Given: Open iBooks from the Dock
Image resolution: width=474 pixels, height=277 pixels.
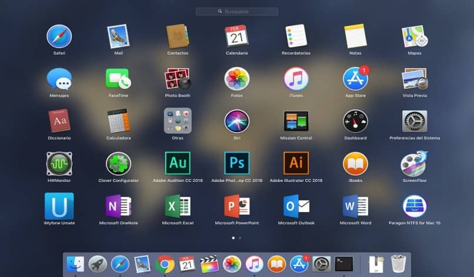Looking at the screenshot, I should (276, 264).
